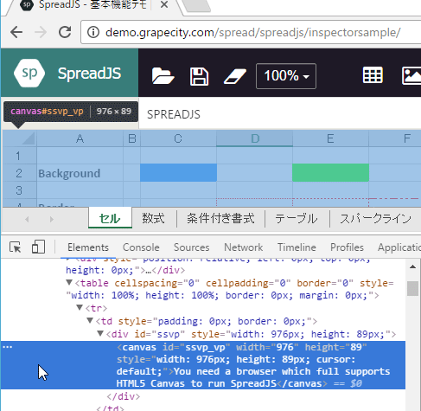Select column D header

point(255,138)
